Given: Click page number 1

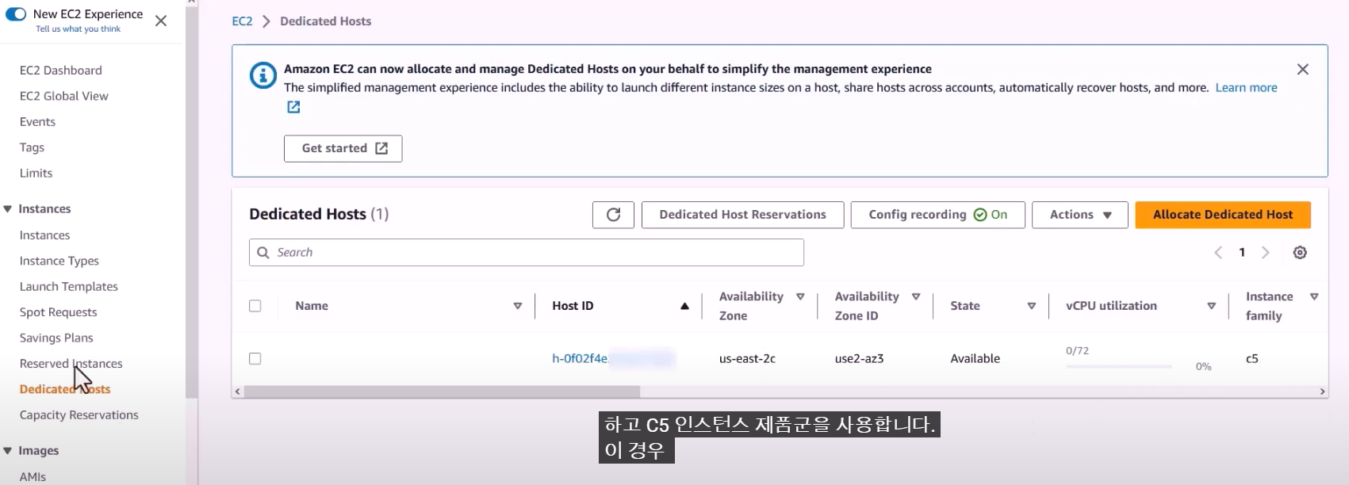Looking at the screenshot, I should [x=1242, y=253].
